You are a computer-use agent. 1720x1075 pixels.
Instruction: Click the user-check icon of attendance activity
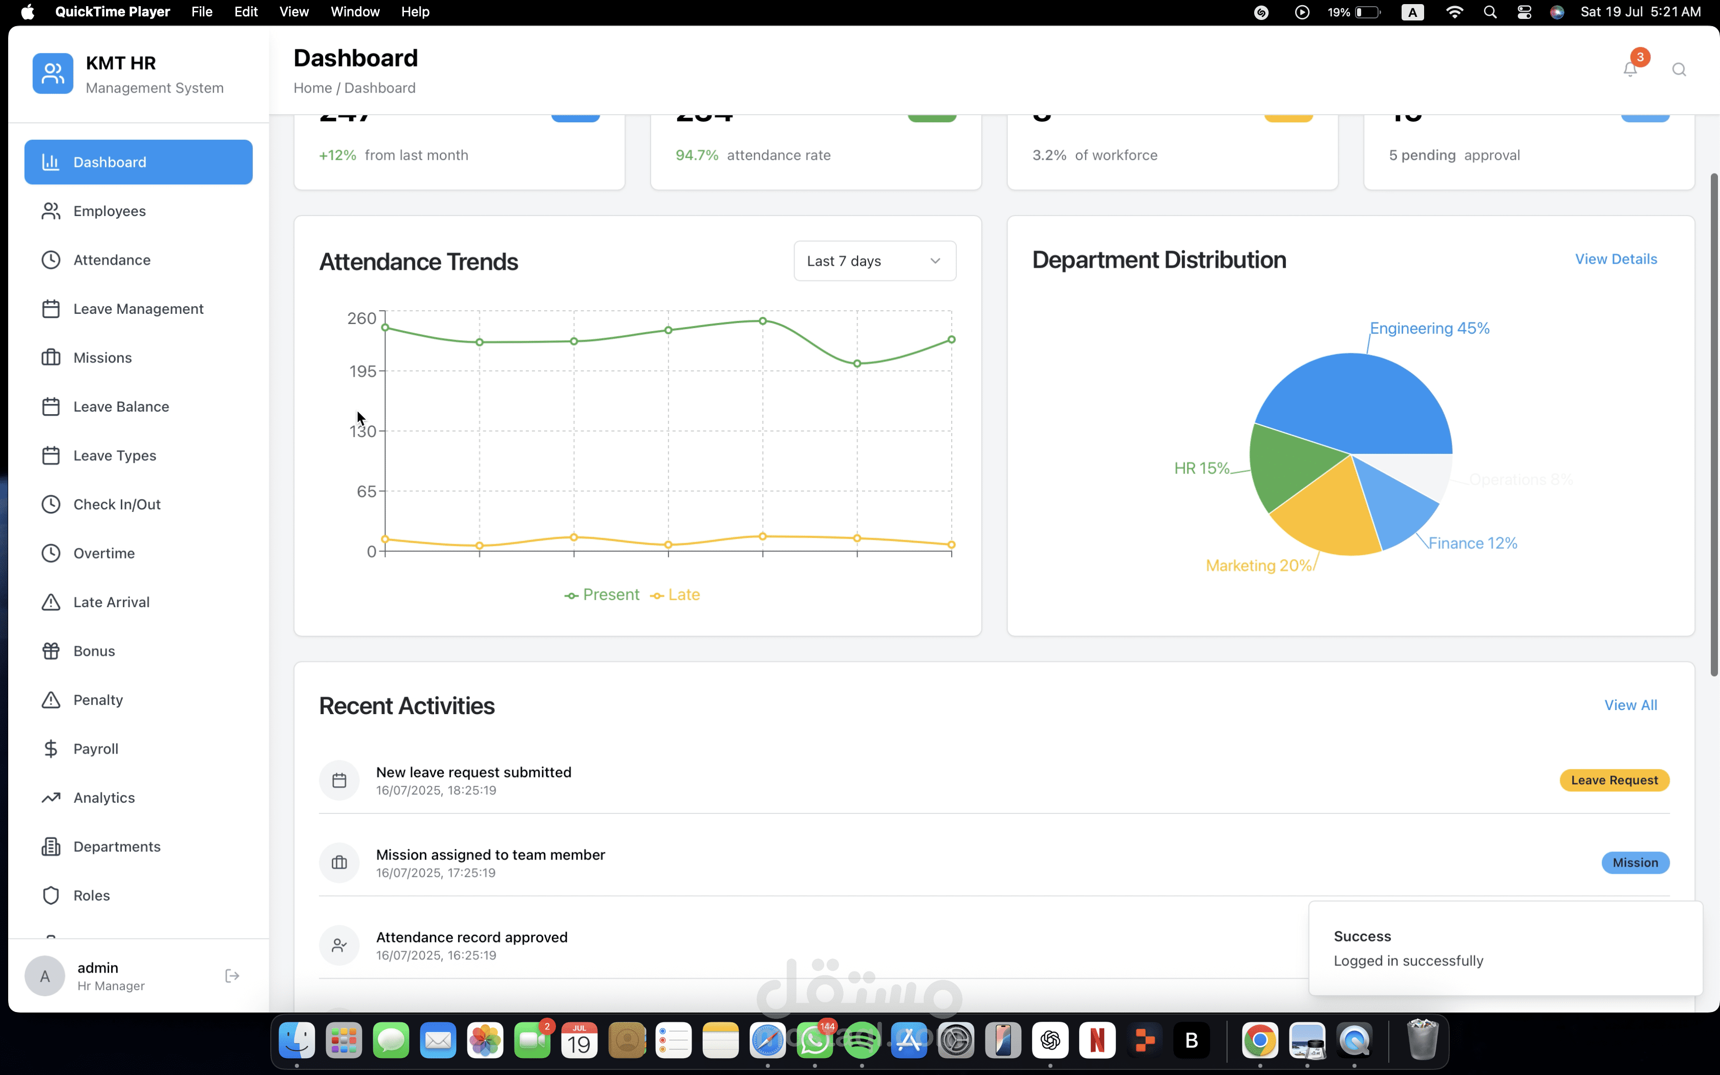pyautogui.click(x=339, y=945)
